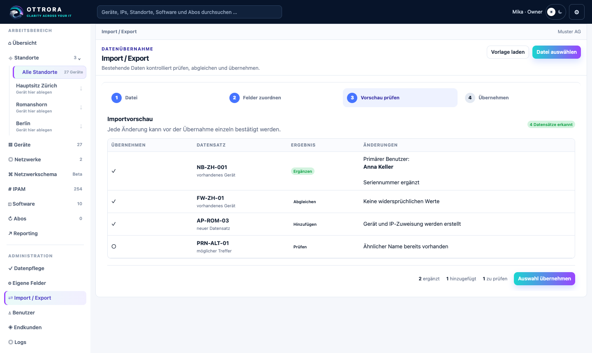This screenshot has height=353, width=592.
Task: Open settings via the gear icon
Action: (576, 12)
